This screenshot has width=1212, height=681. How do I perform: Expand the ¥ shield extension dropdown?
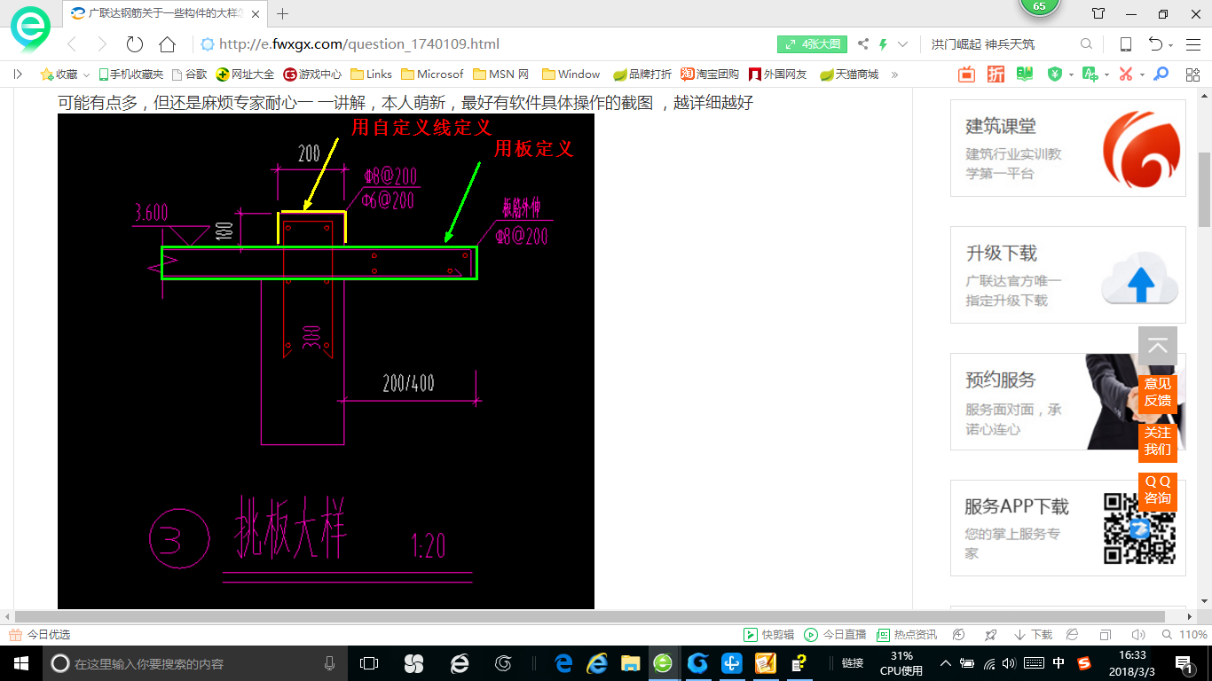(1071, 75)
